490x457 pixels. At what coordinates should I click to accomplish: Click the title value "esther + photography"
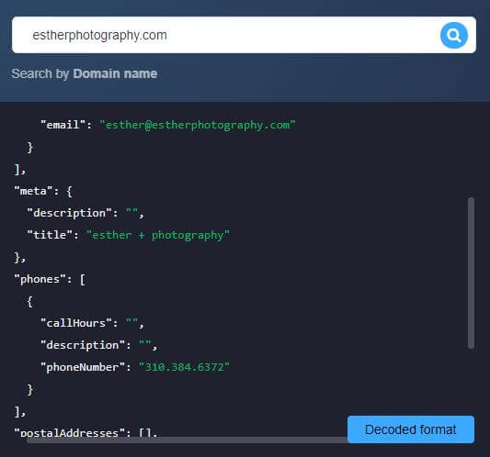(158, 235)
